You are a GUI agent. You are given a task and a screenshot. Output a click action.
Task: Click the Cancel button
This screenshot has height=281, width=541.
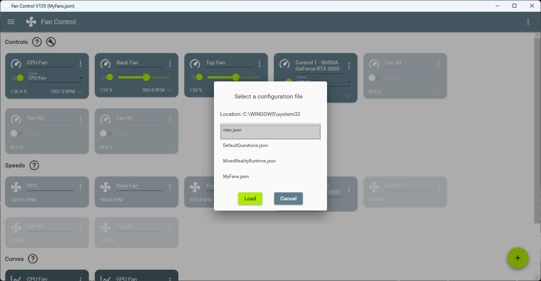[x=288, y=198]
